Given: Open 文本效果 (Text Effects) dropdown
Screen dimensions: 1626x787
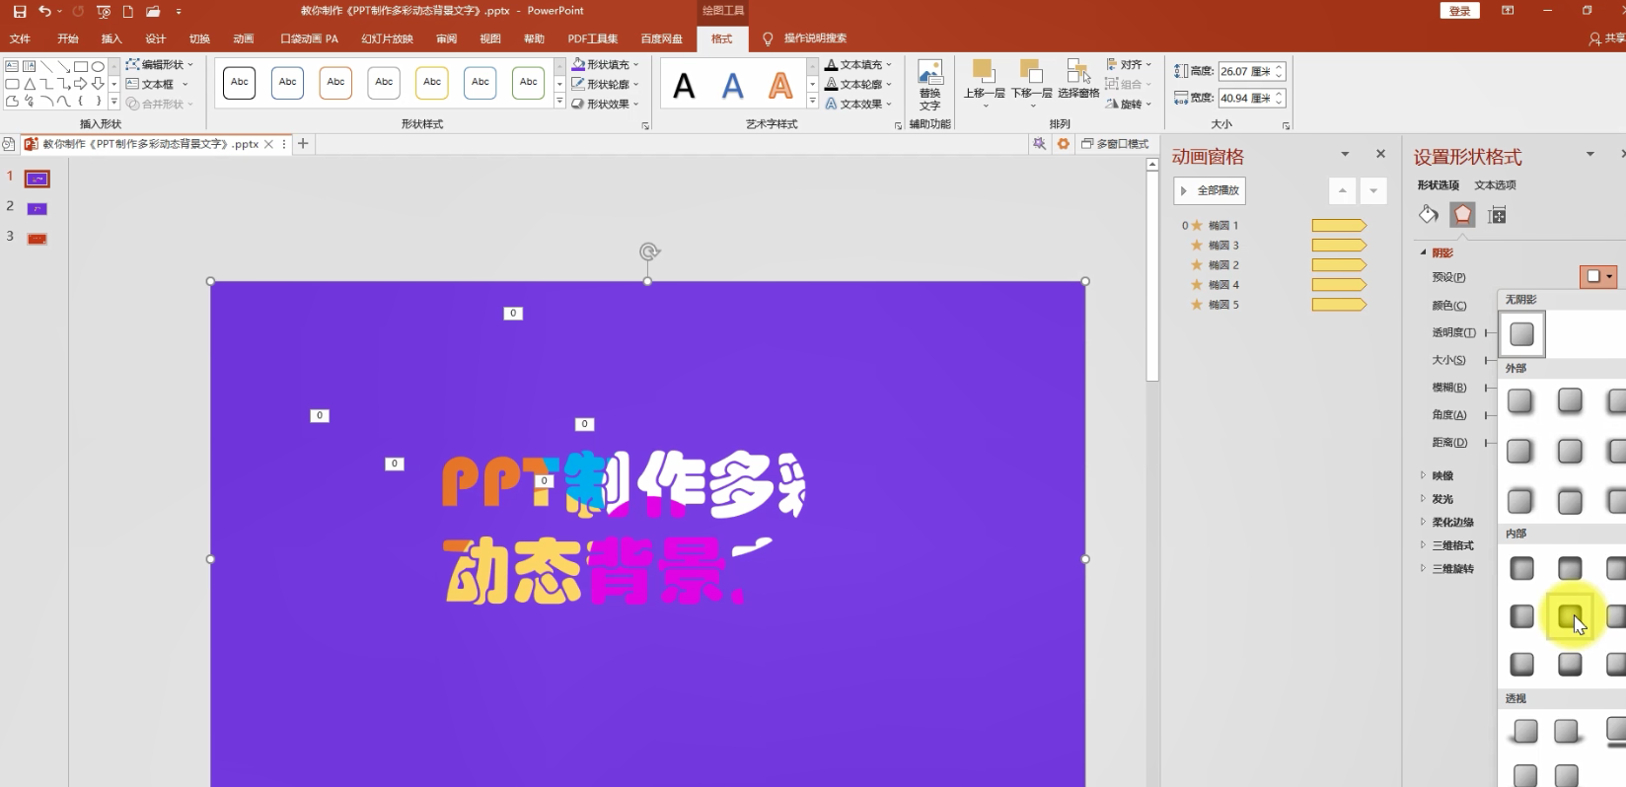Looking at the screenshot, I should click(859, 104).
